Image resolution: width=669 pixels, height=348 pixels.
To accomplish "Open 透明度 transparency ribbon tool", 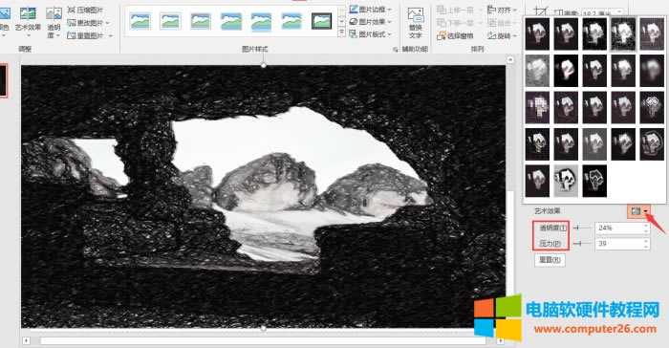I will (x=54, y=22).
